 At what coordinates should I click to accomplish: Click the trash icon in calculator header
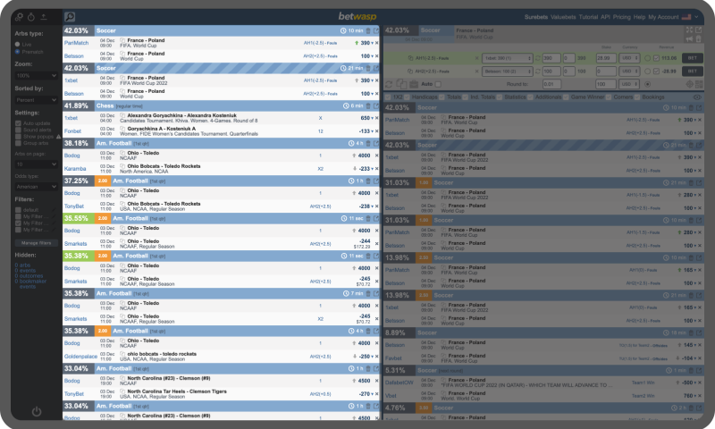(698, 38)
